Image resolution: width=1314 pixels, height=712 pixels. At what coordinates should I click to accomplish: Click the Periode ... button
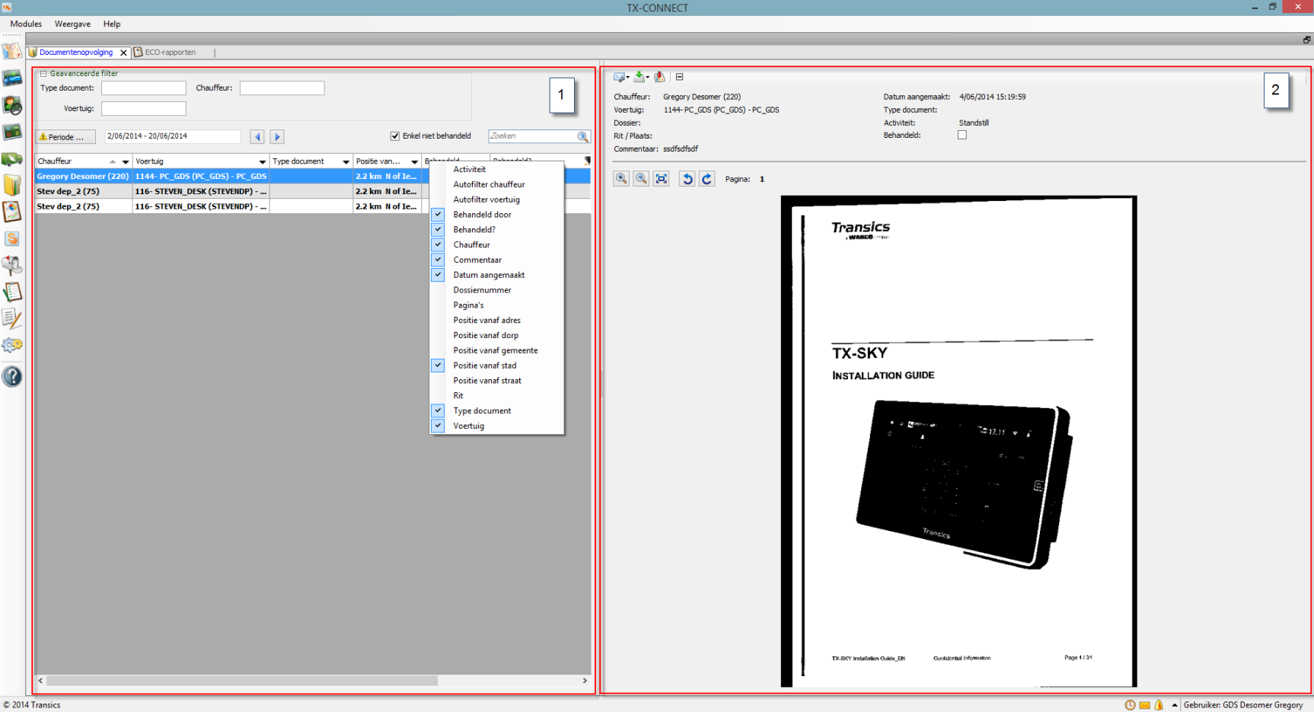click(65, 137)
